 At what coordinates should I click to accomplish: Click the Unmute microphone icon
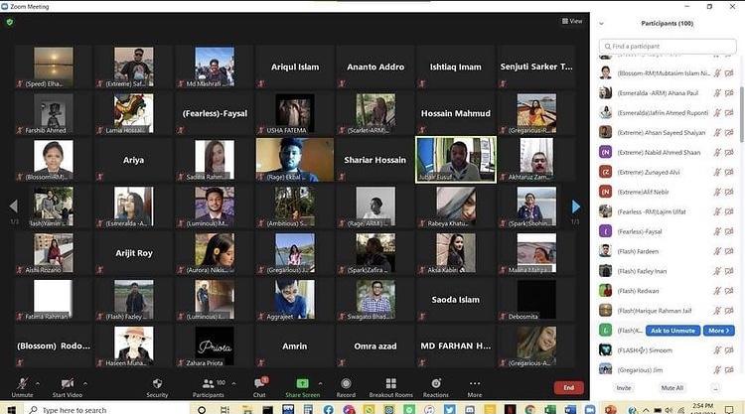22,383
